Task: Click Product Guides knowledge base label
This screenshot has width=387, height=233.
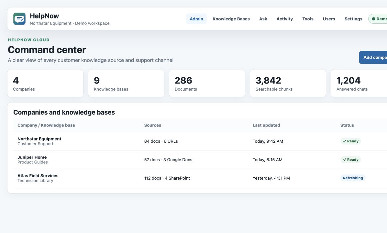Action: (x=33, y=162)
